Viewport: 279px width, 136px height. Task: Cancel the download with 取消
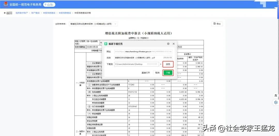[157, 73]
